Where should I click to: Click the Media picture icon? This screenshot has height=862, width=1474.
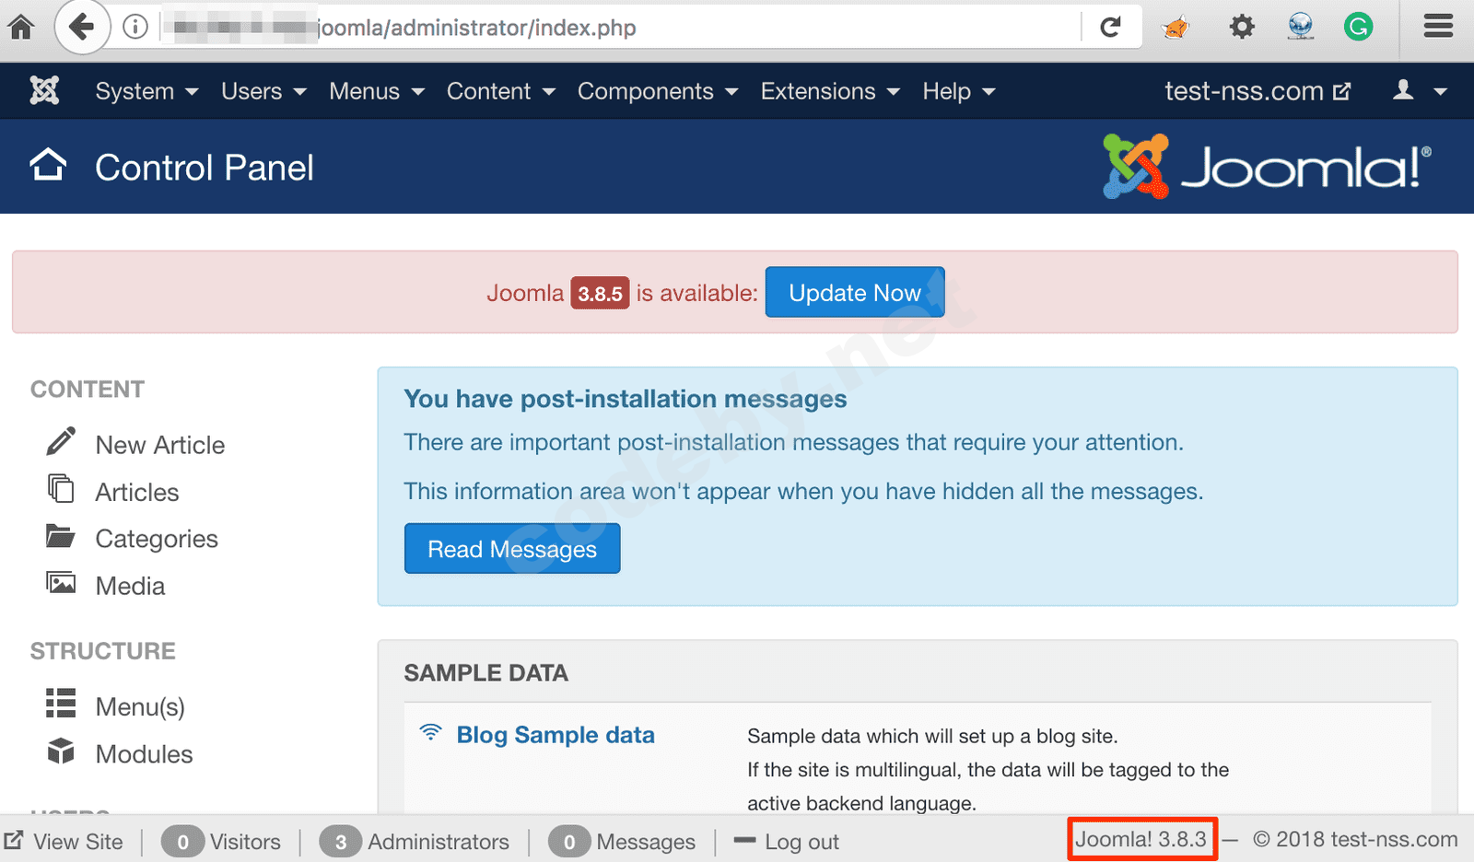pos(61,583)
